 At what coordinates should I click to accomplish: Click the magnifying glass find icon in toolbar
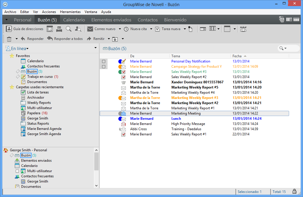69,29
